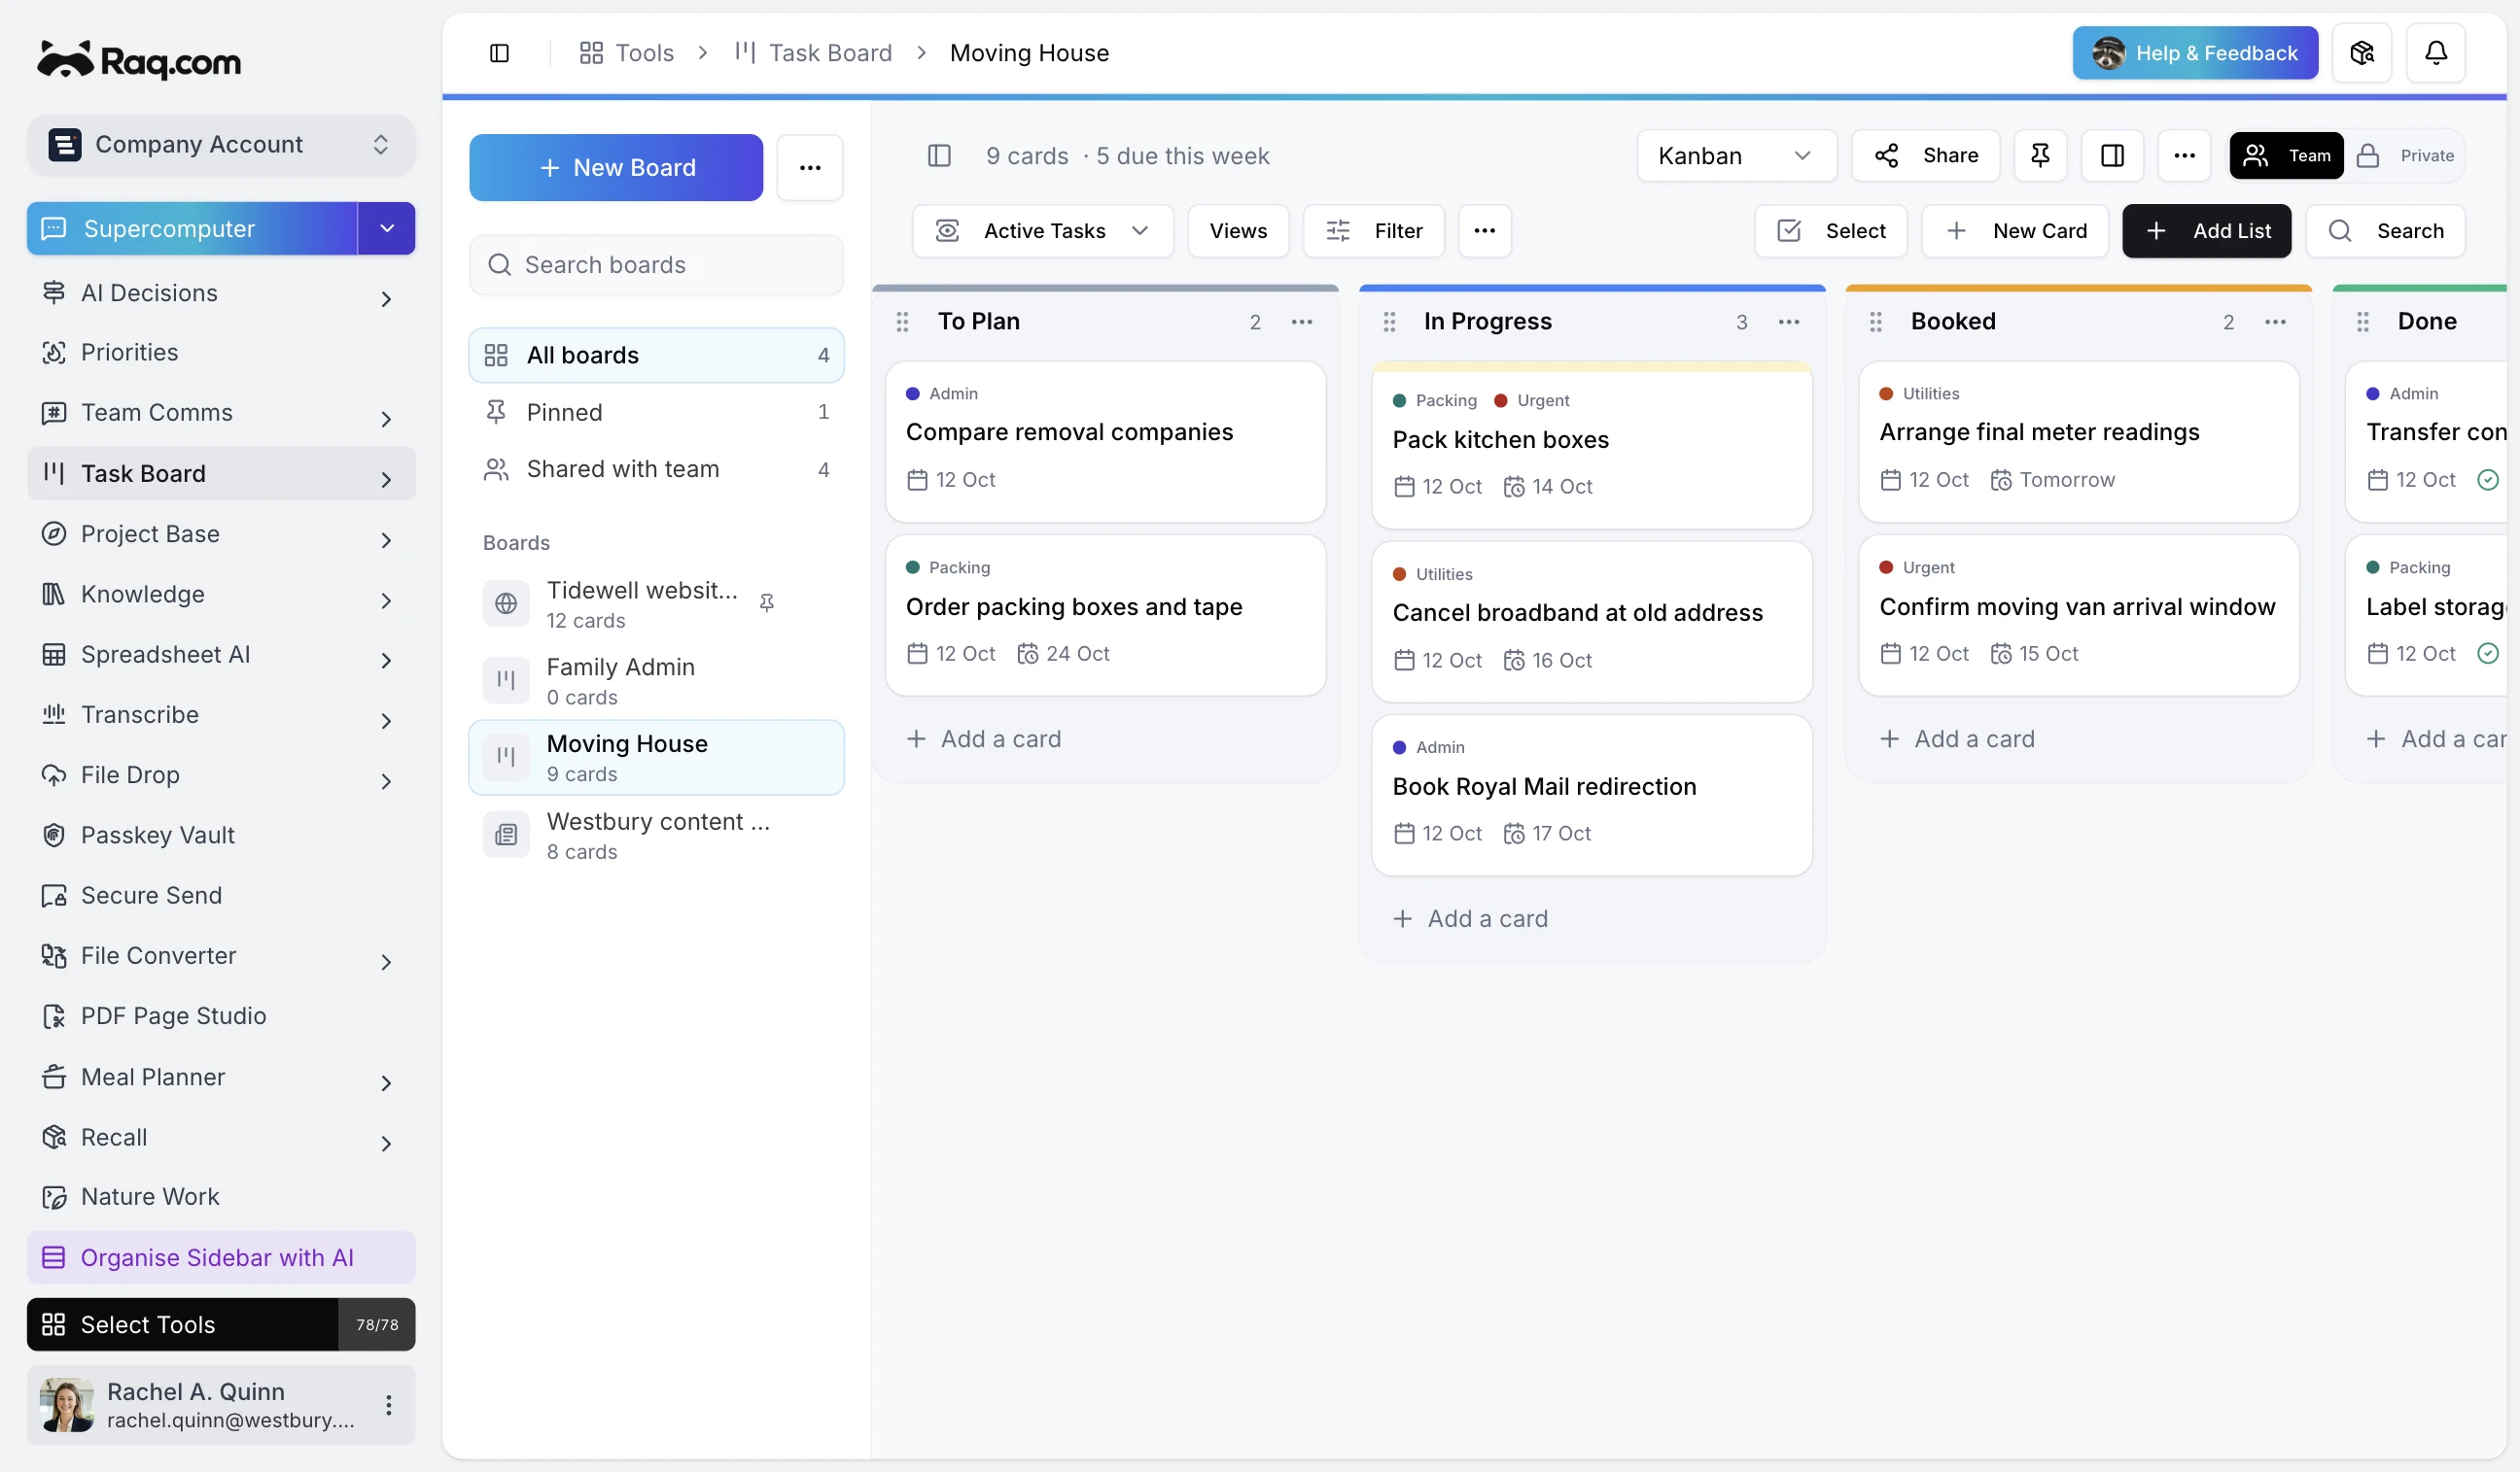
Task: Click the New Board button
Action: point(616,168)
